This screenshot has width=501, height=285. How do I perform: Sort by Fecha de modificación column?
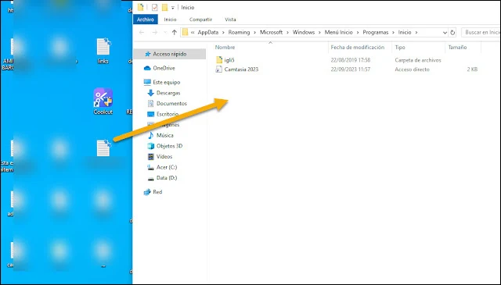(358, 47)
